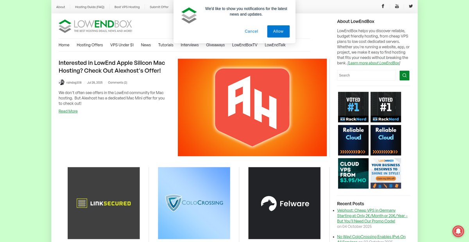Open the YouTube social icon

[397, 6]
